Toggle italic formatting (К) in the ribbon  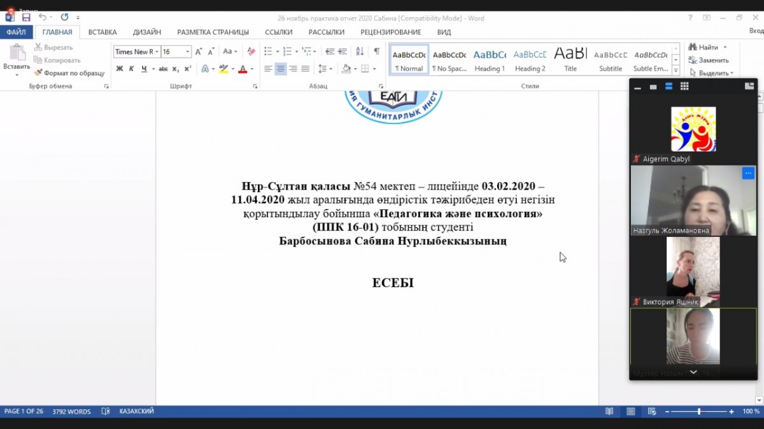tap(131, 69)
